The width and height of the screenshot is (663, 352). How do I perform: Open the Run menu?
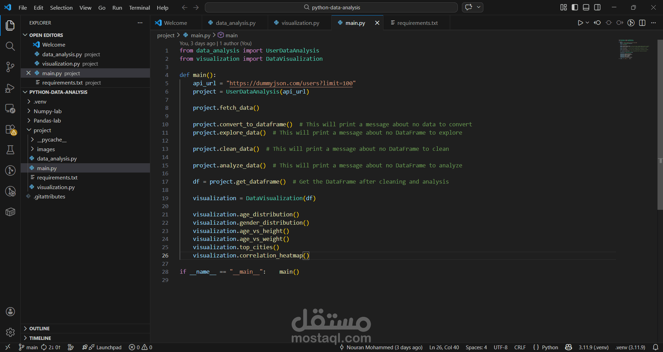tap(117, 8)
